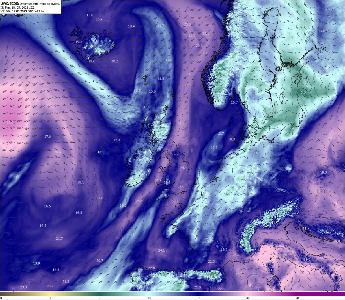
Task: Click the 21.3 value label
Action: pos(66,282)
